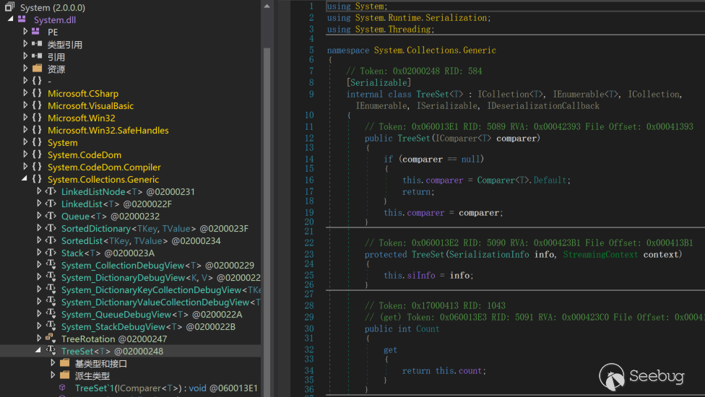Expand the 派生类型 folder
This screenshot has height=397, width=705.
[53, 375]
